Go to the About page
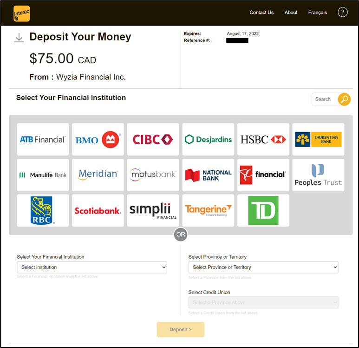 [291, 13]
